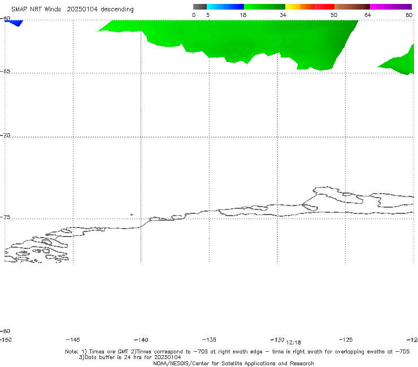Select the red segment of the color bar
The image size is (418, 367).
click(x=324, y=7)
